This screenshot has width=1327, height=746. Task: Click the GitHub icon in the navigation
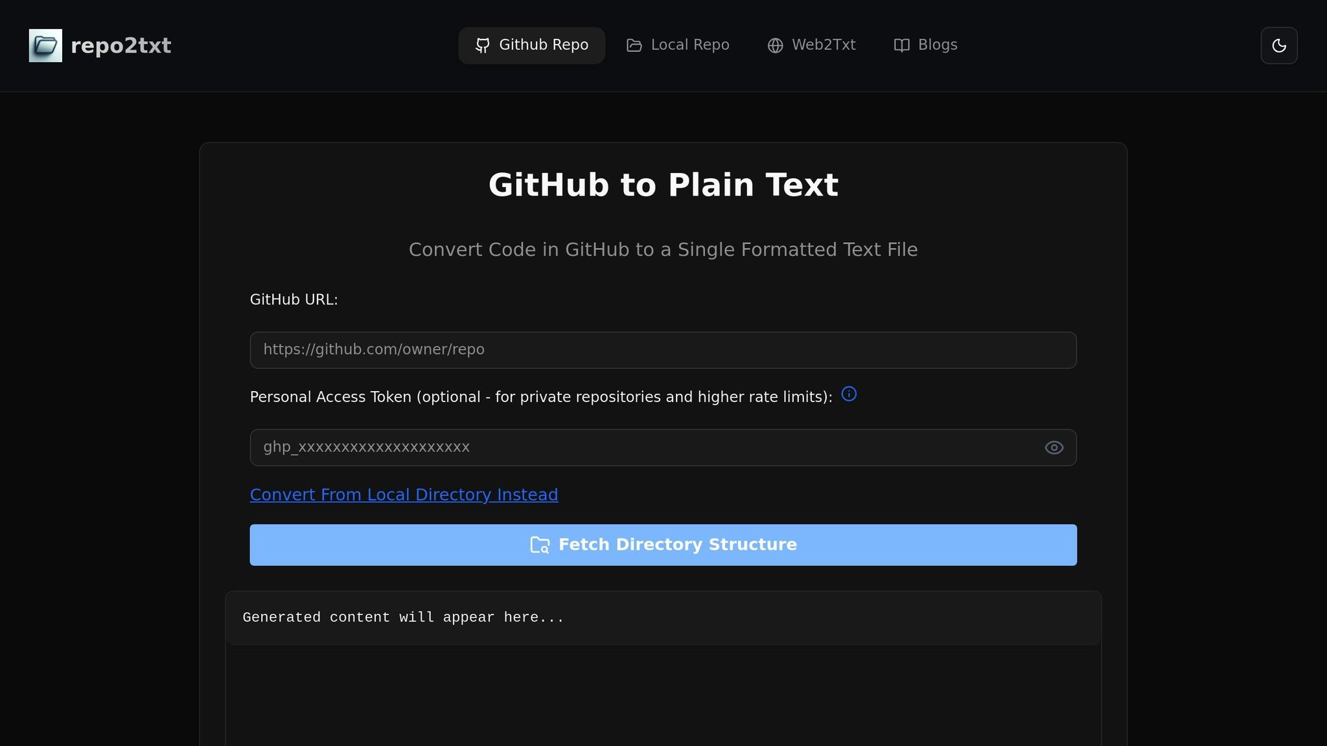point(482,45)
